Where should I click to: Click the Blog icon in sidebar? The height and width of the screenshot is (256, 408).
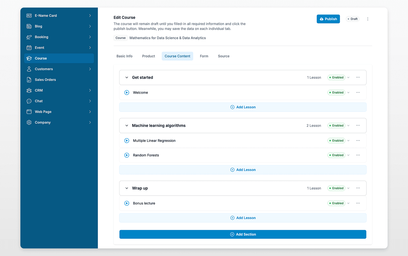pyautogui.click(x=29, y=26)
